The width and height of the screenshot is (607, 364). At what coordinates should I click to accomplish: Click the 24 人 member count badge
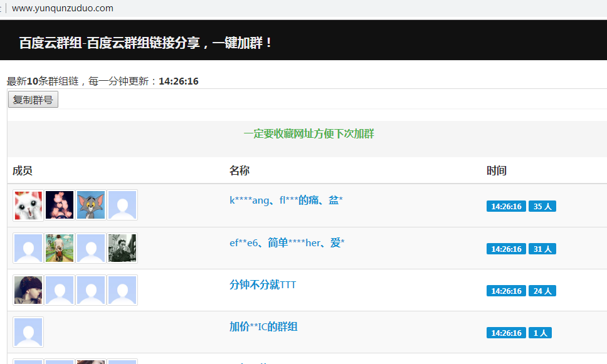point(542,291)
